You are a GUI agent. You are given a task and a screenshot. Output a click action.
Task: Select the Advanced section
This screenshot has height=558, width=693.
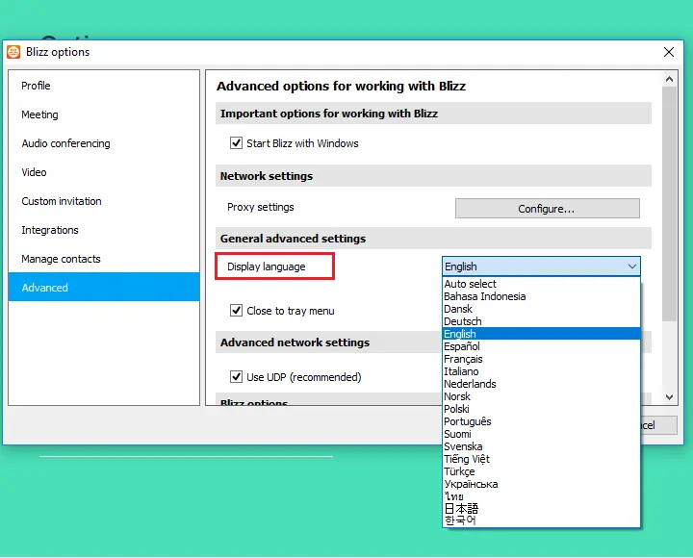[x=104, y=287]
